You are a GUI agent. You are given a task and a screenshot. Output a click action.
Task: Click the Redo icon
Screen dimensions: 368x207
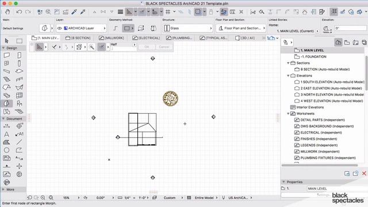[28, 11]
